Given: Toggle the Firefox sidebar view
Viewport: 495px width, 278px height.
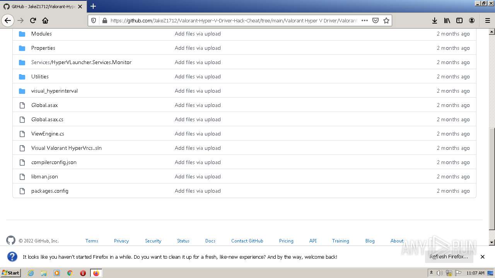Looking at the screenshot, I should point(459,20).
